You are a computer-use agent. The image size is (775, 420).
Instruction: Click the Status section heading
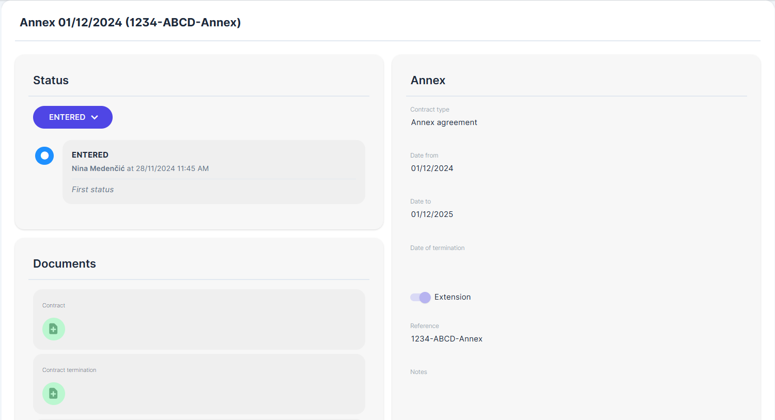pos(51,81)
